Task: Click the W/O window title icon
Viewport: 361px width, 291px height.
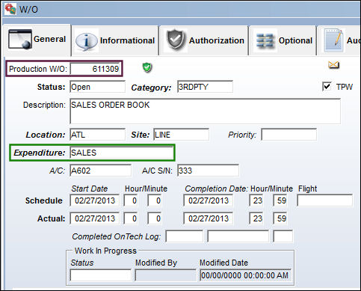Action: click(10, 9)
